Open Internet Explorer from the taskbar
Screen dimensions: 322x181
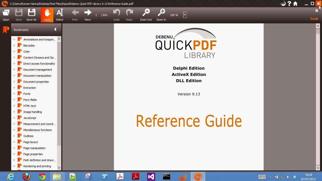click(11, 176)
